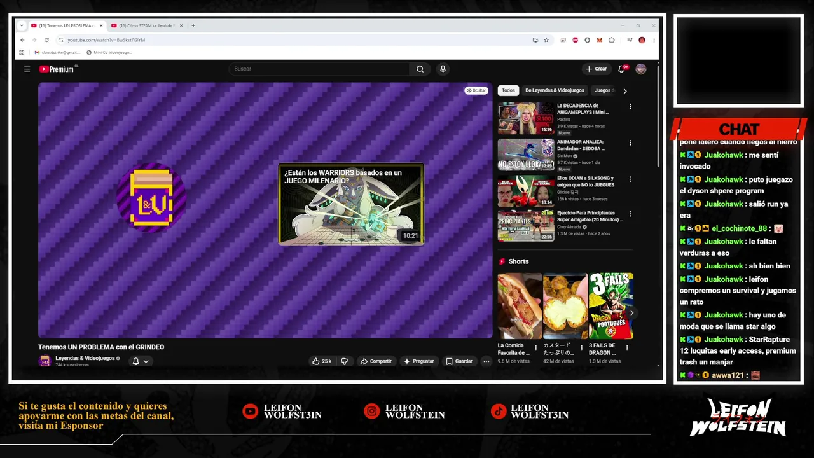The image size is (814, 458).
Task: Open the '3 FAILS DE DRAGON' short
Action: tap(611, 306)
